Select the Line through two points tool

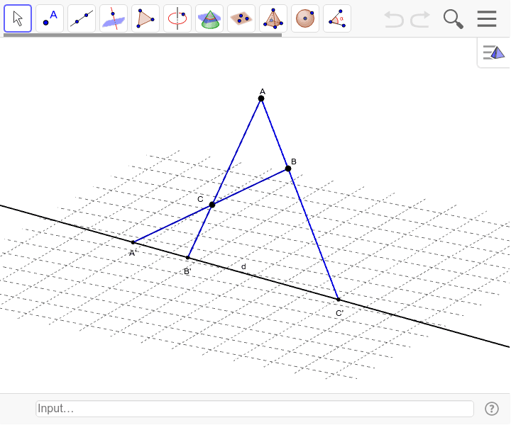[x=82, y=18]
